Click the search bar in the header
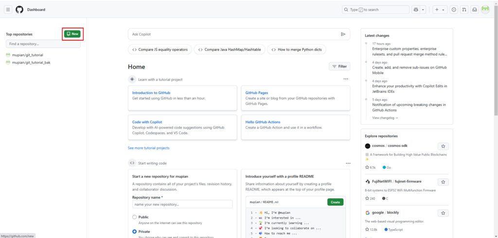This screenshot has width=498, height=238. 375,10
